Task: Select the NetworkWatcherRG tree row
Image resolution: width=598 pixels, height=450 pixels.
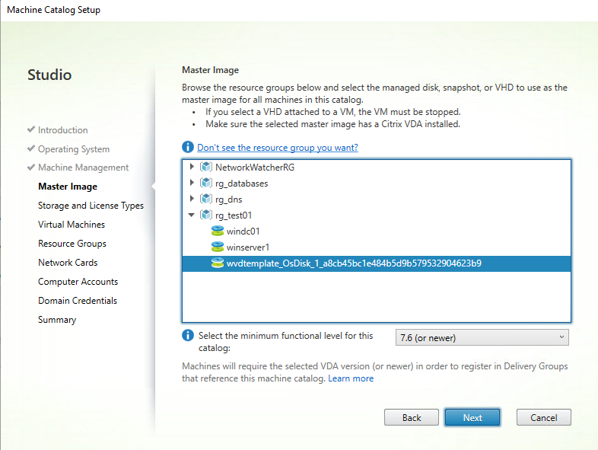Action: 377,168
